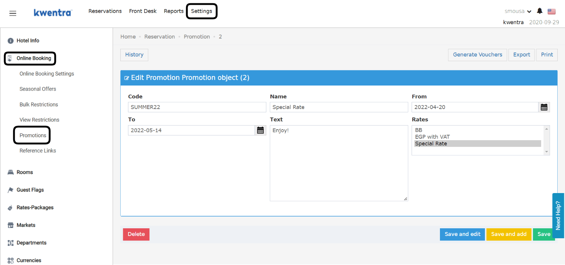The height and width of the screenshot is (265, 565).
Task: Select EGP with VAT rate
Action: [x=478, y=137]
